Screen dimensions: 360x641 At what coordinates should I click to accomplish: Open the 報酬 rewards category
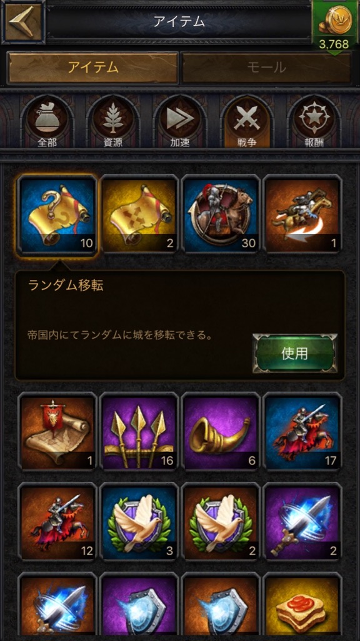coord(314,122)
